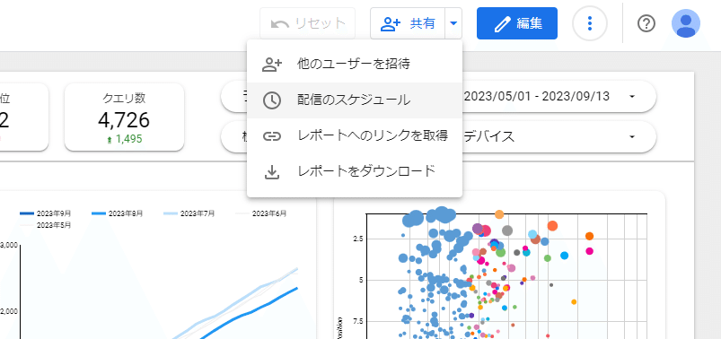Click the undo arrow icon in リセット
The width and height of the screenshot is (721, 339).
279,23
